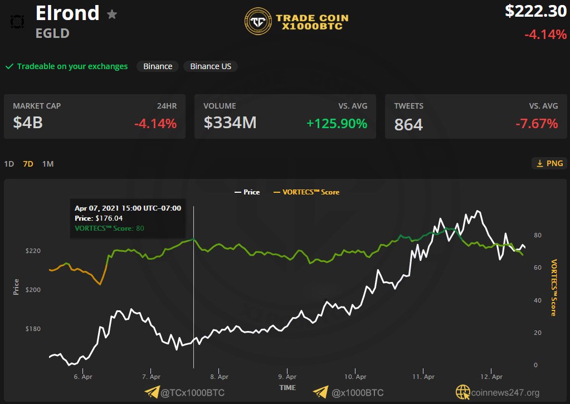Screen dimensions: 570x404
Task: Click the PNG download icon
Action: (x=540, y=163)
